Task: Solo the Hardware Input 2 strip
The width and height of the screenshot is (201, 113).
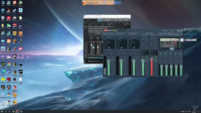Action: point(125,72)
